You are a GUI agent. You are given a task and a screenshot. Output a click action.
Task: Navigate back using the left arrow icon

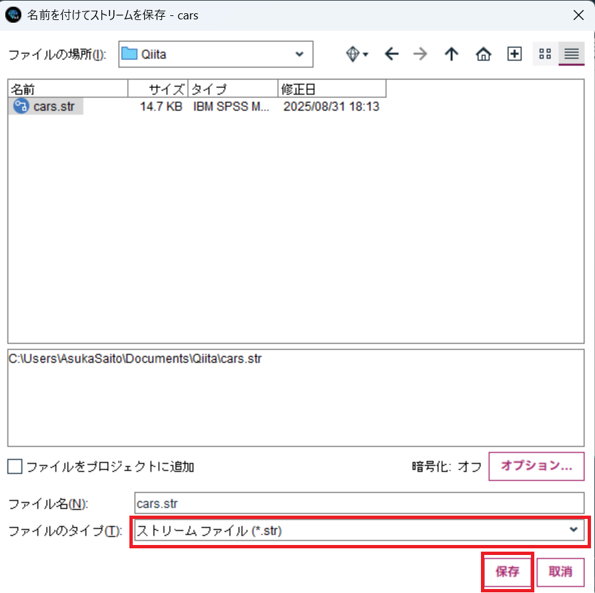[392, 54]
